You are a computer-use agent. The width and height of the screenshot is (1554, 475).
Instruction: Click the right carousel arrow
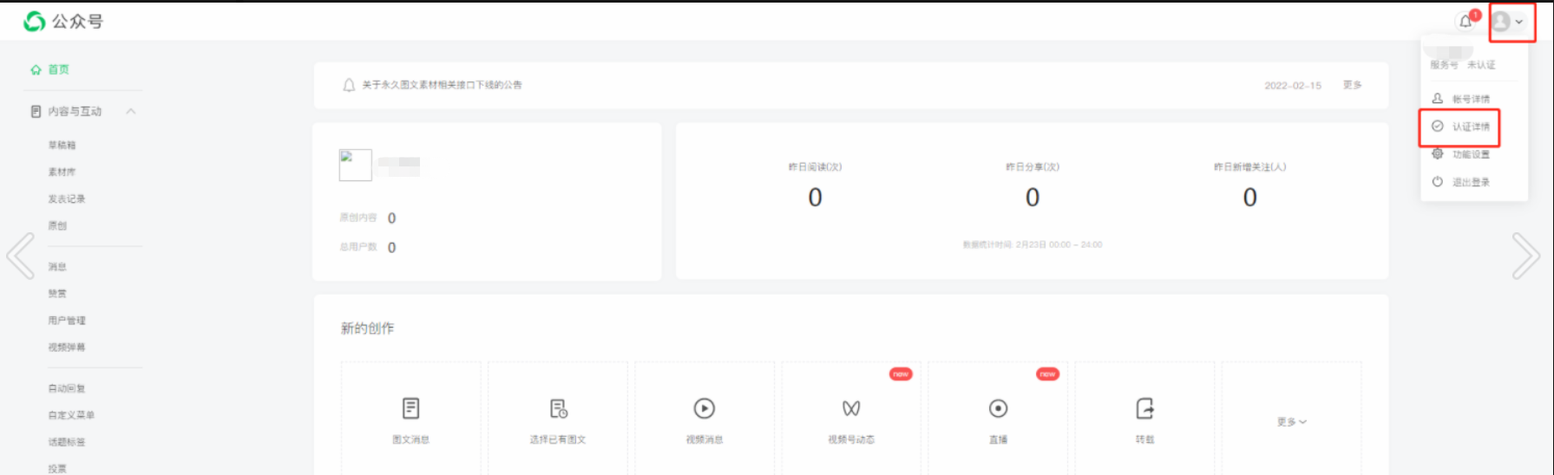(x=1524, y=256)
